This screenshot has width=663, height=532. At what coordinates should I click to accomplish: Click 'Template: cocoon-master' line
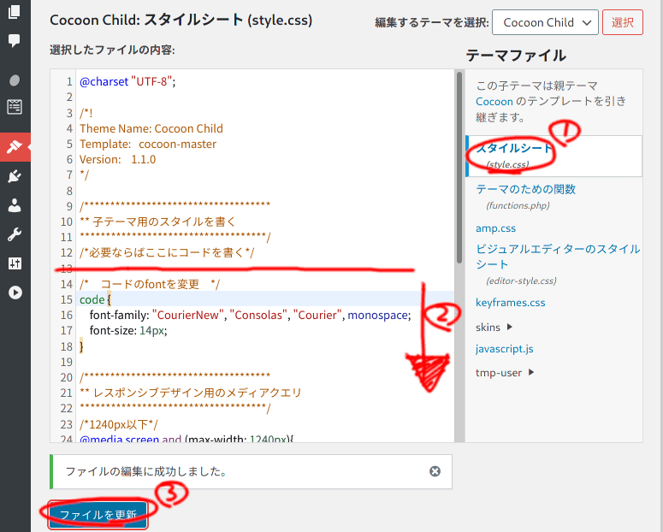(147, 145)
